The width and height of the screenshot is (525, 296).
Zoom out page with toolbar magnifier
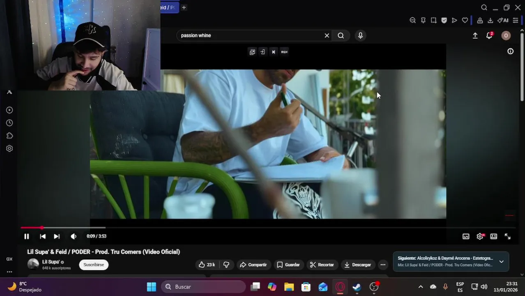413,20
